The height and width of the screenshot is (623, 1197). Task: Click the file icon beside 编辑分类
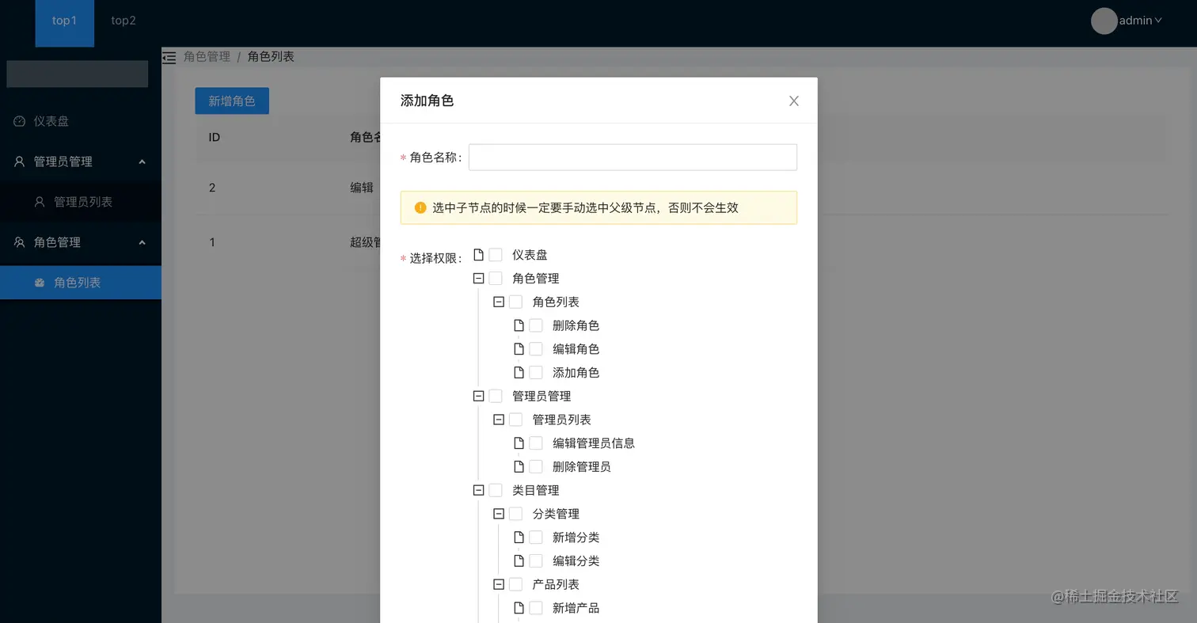pyautogui.click(x=519, y=561)
